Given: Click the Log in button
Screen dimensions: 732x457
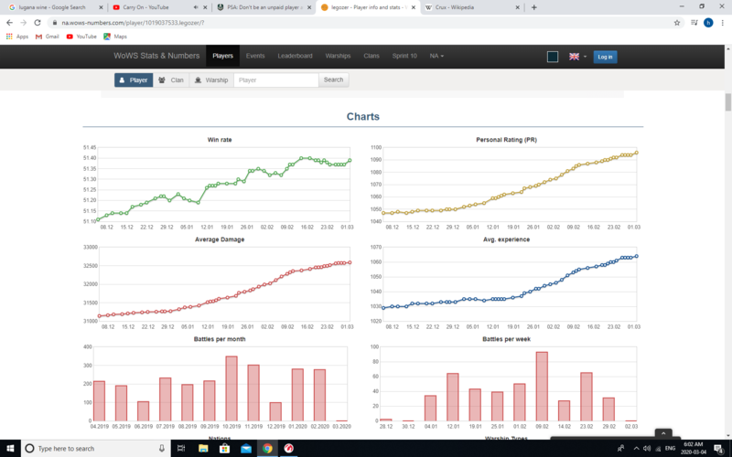Looking at the screenshot, I should point(605,57).
